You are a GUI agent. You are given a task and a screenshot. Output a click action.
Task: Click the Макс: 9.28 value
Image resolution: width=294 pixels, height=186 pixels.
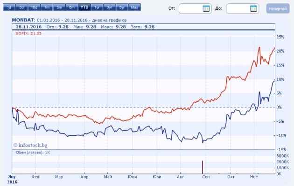(x=113, y=27)
